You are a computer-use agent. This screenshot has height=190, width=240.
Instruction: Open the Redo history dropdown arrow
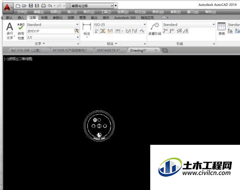tap(64, 6)
